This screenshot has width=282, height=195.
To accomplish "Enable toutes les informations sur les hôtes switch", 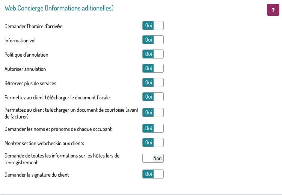I will pos(153,158).
